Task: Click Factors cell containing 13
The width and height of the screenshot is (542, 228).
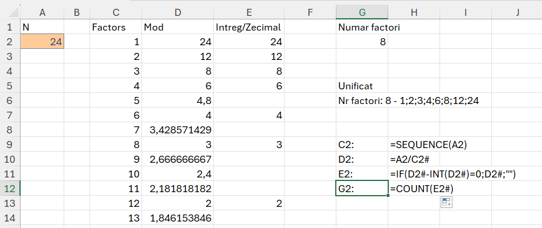Action: tap(116, 217)
